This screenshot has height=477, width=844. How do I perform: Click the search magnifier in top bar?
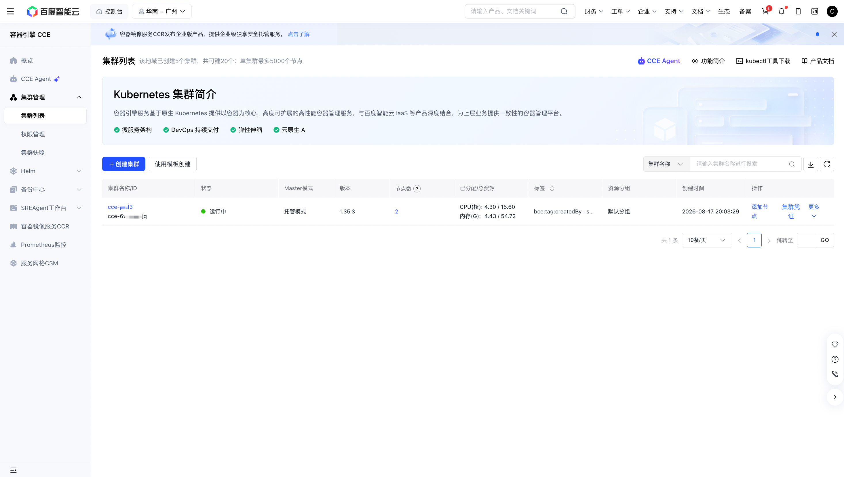pyautogui.click(x=564, y=12)
